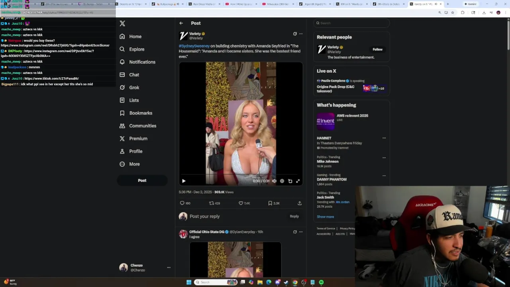Click the Profile icon in the sidebar
This screenshot has height=287, width=510.
coord(122,151)
